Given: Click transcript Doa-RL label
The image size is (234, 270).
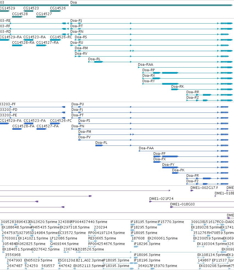Looking at the screenshot, I should pos(94,59).
